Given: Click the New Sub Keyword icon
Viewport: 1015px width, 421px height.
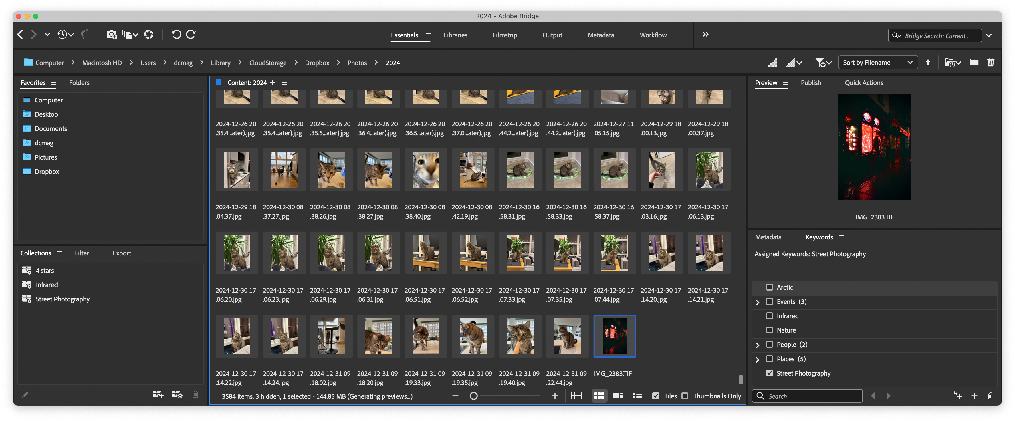Looking at the screenshot, I should pos(957,396).
